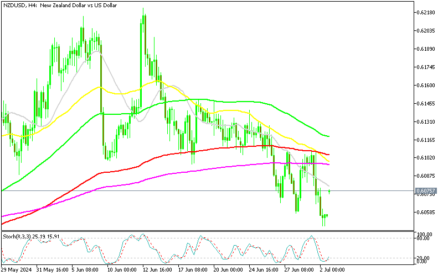Click the 0.62180 price axis label
The image size is (443, 276).
tap(425, 12)
